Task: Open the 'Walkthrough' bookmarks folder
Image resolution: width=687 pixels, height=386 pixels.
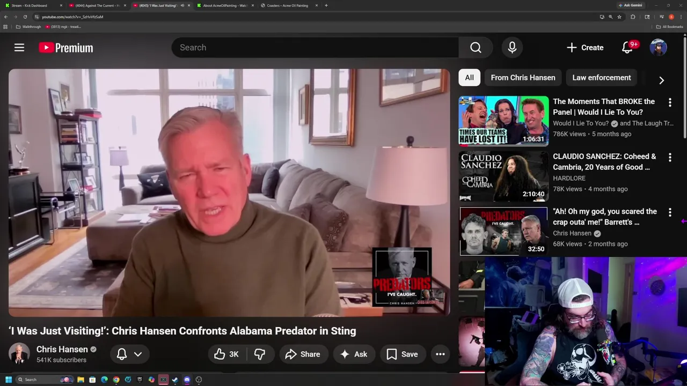Action: coord(28,27)
